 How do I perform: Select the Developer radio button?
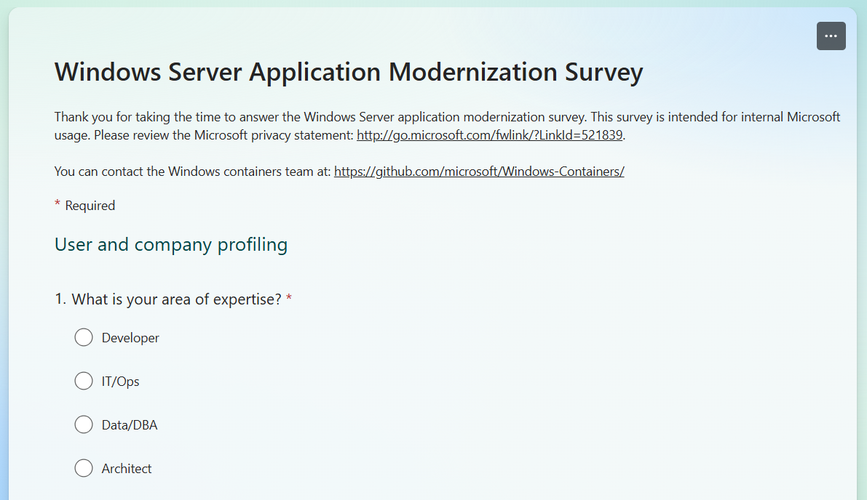coord(83,337)
